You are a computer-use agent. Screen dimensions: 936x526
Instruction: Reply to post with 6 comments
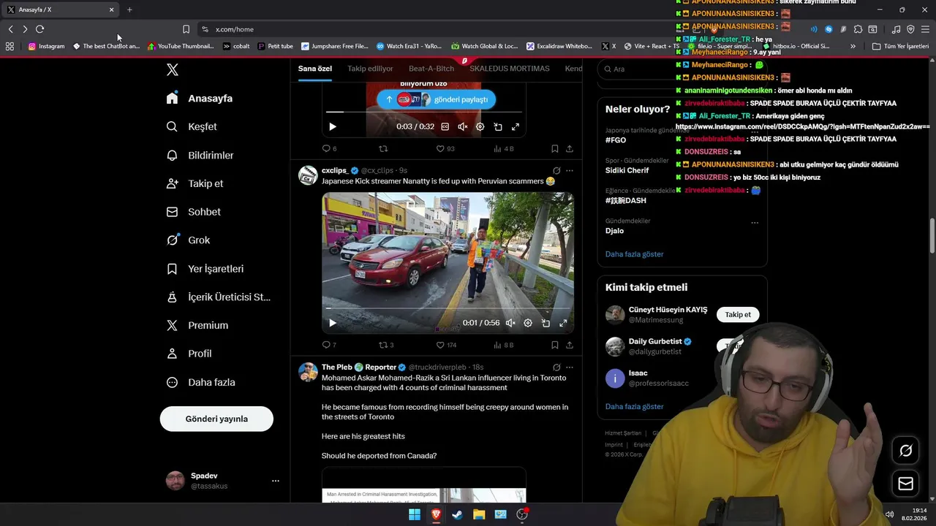coord(329,148)
